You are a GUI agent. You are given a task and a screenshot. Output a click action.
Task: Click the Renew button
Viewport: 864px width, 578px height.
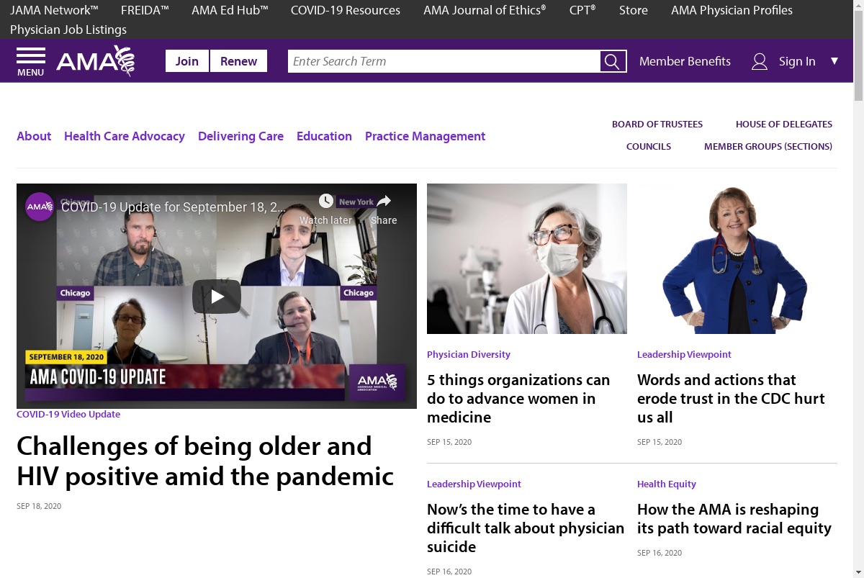pos(238,61)
